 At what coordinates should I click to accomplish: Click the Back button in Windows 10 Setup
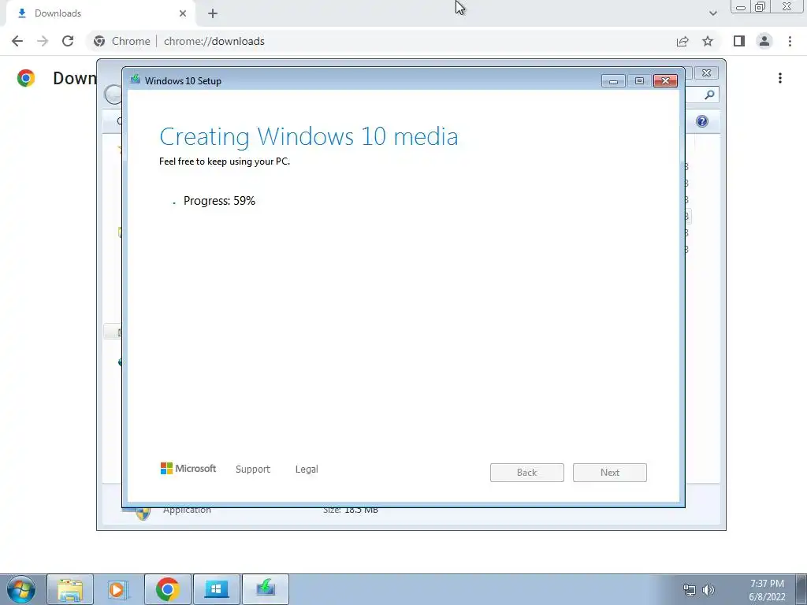click(527, 473)
